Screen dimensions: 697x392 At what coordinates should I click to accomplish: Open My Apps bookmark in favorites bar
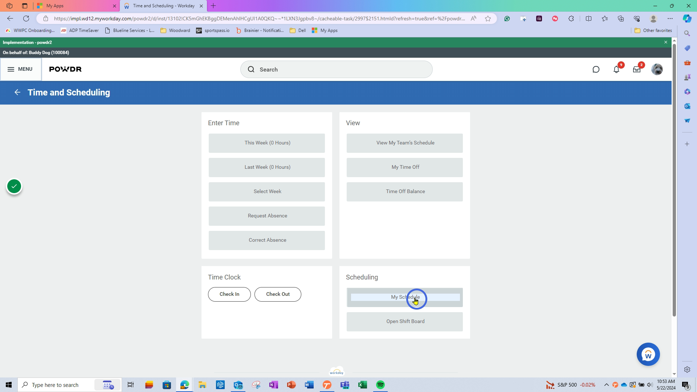[x=325, y=30]
